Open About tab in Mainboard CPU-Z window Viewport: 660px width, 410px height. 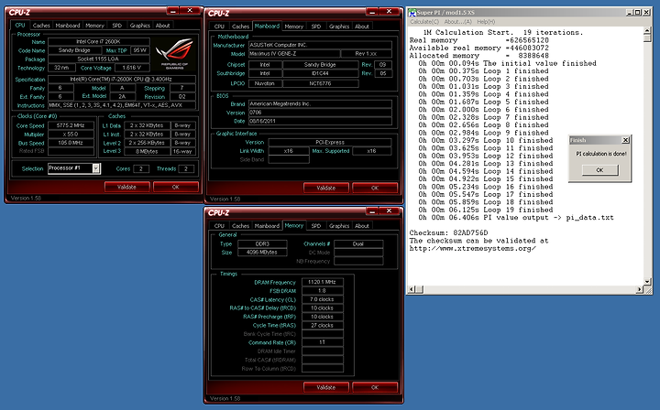point(362,27)
